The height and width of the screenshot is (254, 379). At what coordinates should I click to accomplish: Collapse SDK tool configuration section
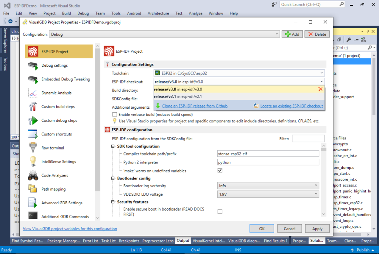pyautogui.click(x=113, y=146)
